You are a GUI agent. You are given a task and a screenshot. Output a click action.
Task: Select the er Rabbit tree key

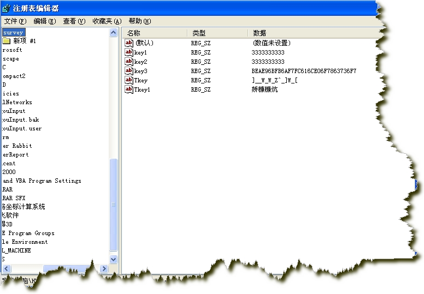point(17,146)
